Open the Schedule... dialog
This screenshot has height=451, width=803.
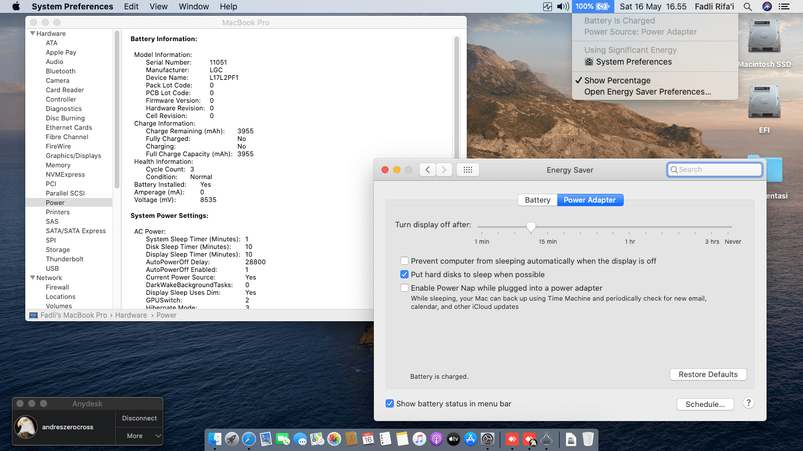(705, 404)
